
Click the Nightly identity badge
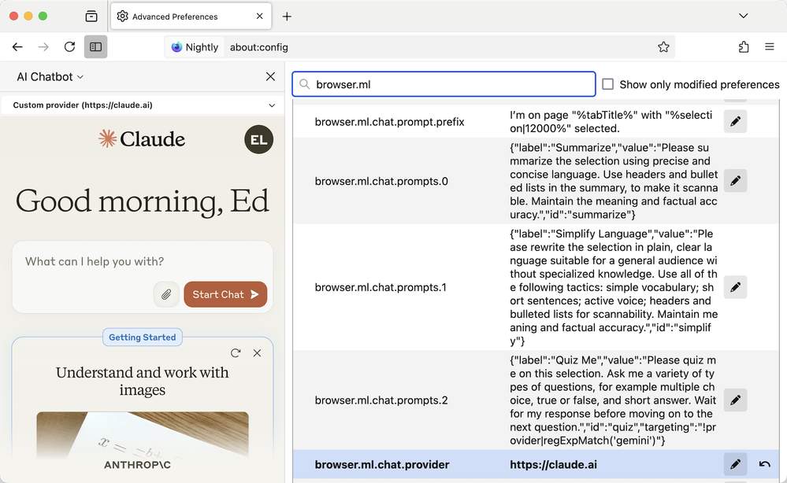point(195,47)
